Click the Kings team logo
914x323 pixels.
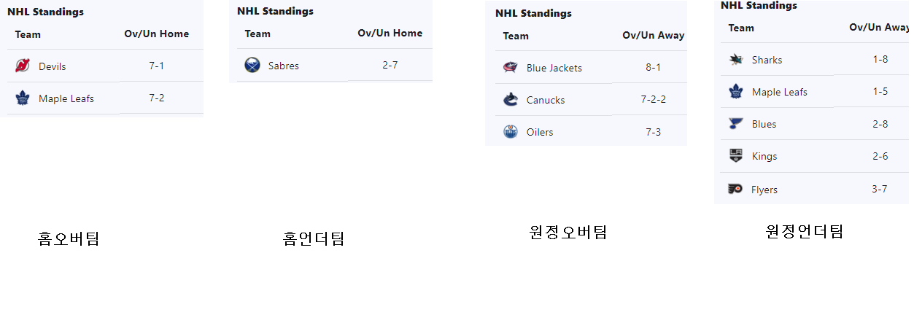click(735, 156)
